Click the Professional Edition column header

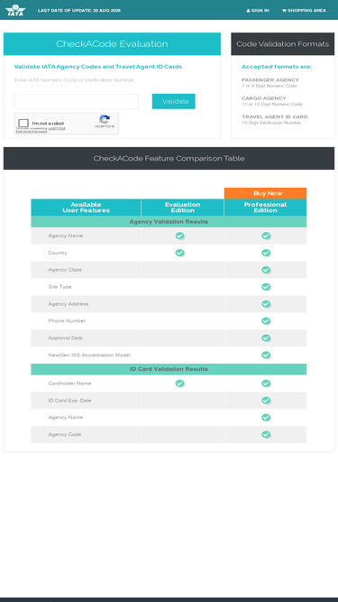tap(265, 208)
